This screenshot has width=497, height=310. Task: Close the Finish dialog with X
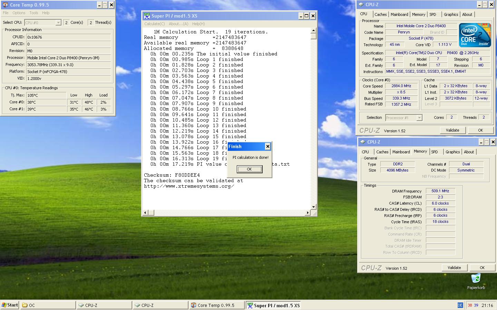(x=268, y=146)
